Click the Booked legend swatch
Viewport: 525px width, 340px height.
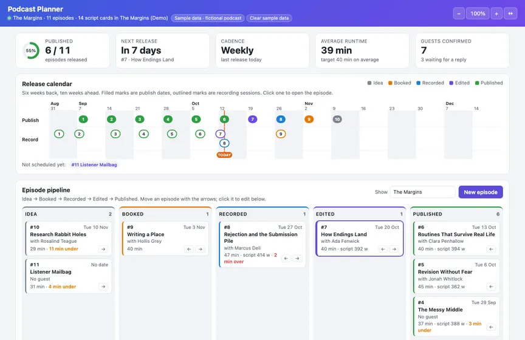[390, 83]
